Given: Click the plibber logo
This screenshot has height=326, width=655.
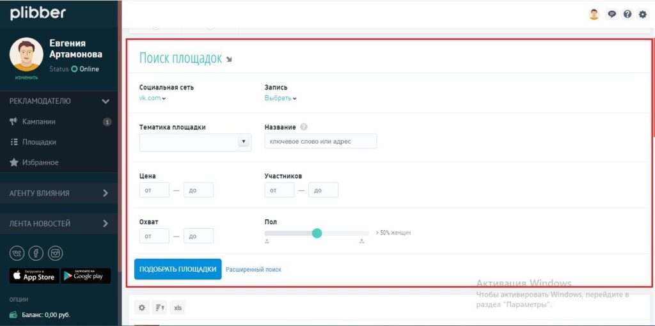Looking at the screenshot, I should (38, 13).
